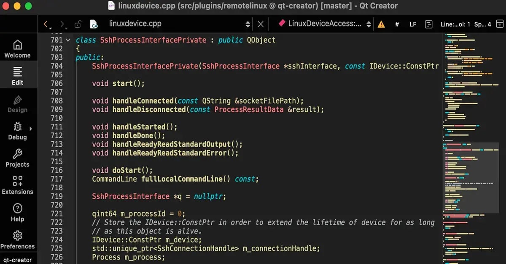Image resolution: width=506 pixels, height=264 pixels.
Task: Click on 'handleReadyReadStandardOutput' function name
Action: click(172, 144)
